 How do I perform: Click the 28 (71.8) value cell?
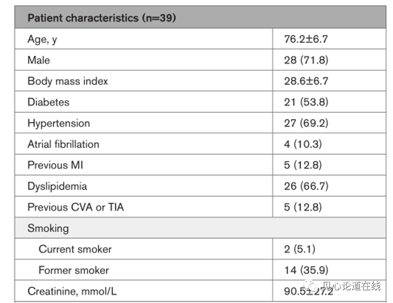click(306, 60)
